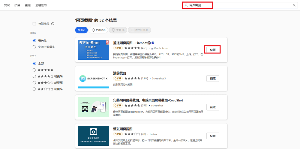This screenshot has height=149, width=300.
Task: Open the CocoShot extension thumbnail
Action: click(93, 107)
